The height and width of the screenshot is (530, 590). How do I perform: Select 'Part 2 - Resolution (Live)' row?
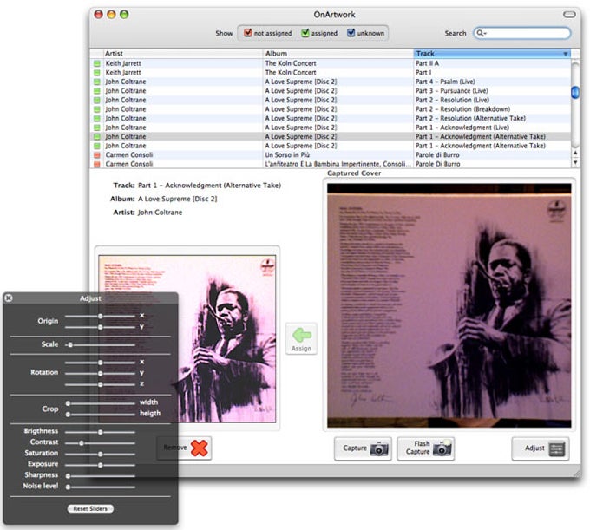point(331,100)
